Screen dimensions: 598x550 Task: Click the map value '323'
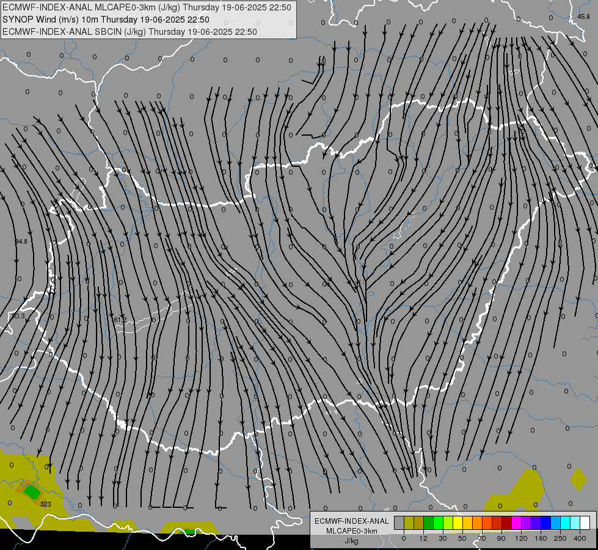pos(45,504)
